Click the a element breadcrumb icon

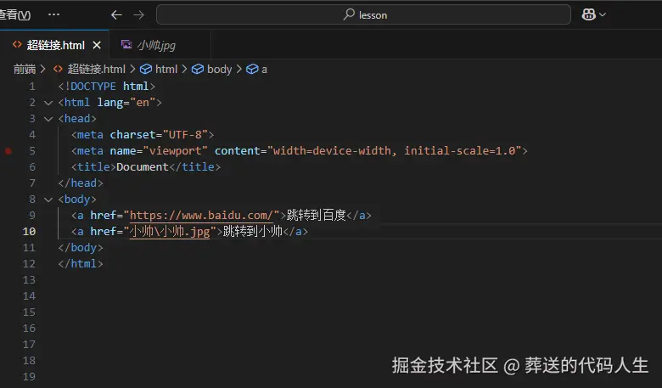[251, 69]
